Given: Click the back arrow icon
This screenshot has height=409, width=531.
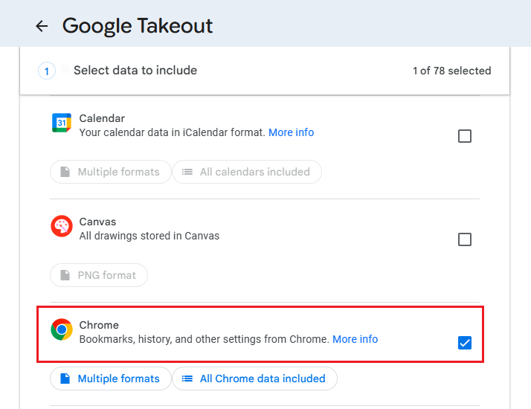Looking at the screenshot, I should (42, 26).
